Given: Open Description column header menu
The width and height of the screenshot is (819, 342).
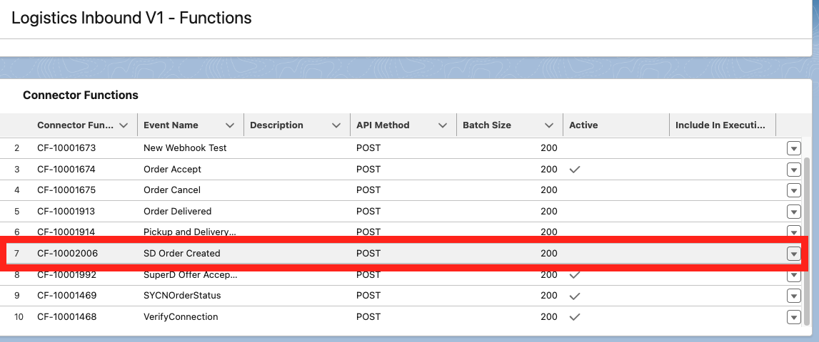Looking at the screenshot, I should (336, 125).
